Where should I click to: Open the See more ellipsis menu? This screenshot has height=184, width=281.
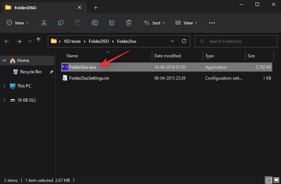(212, 23)
